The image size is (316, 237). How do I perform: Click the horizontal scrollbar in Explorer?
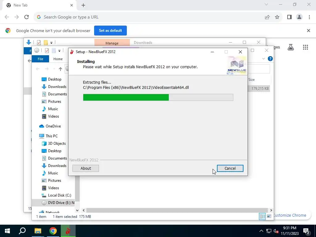click(177, 210)
